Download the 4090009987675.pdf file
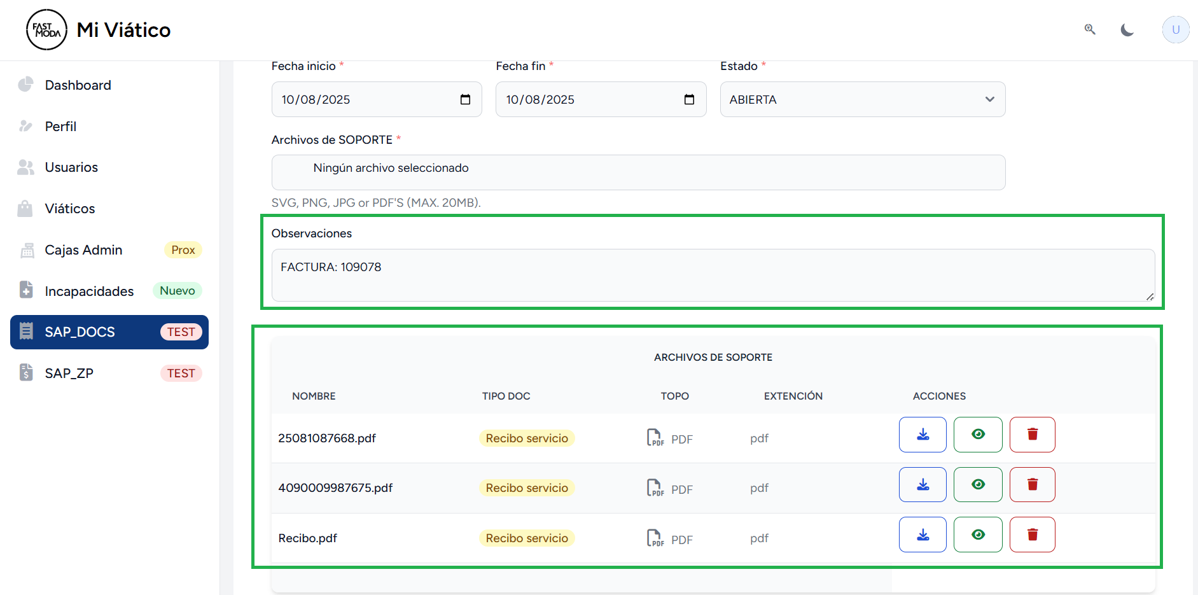1198x595 pixels. pos(922,485)
